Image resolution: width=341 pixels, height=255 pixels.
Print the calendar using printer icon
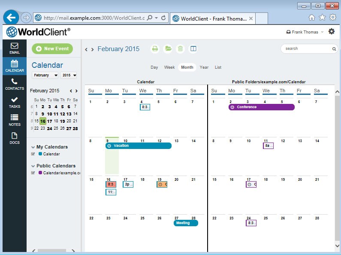point(155,49)
